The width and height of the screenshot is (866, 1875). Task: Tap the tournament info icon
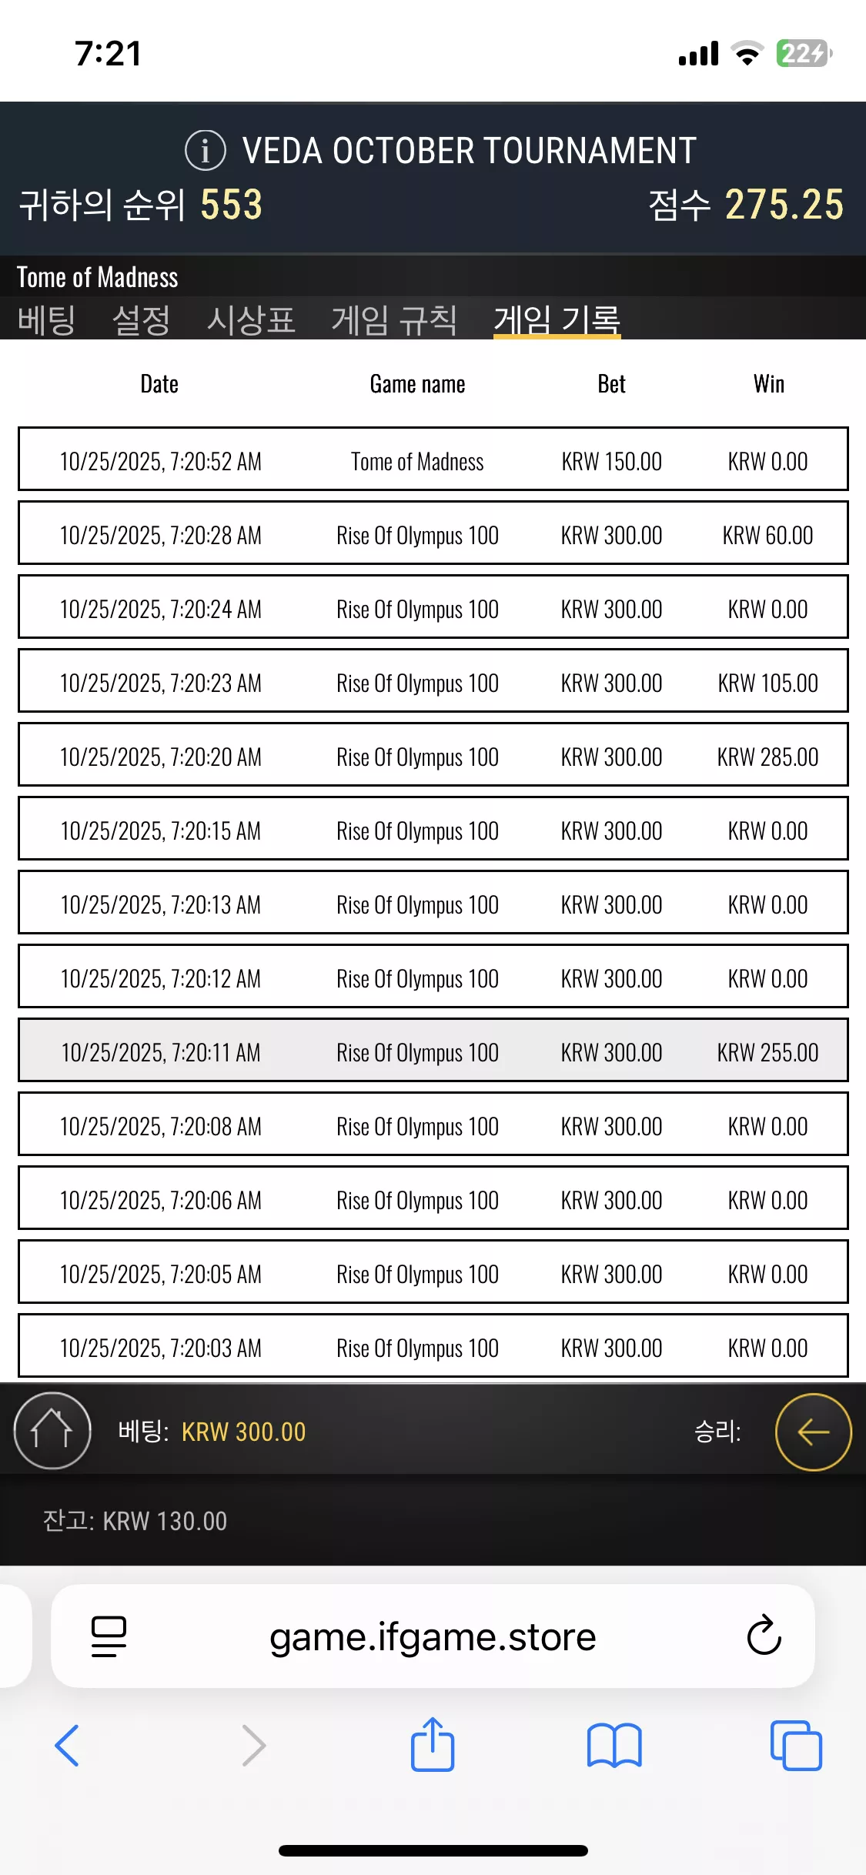[206, 150]
